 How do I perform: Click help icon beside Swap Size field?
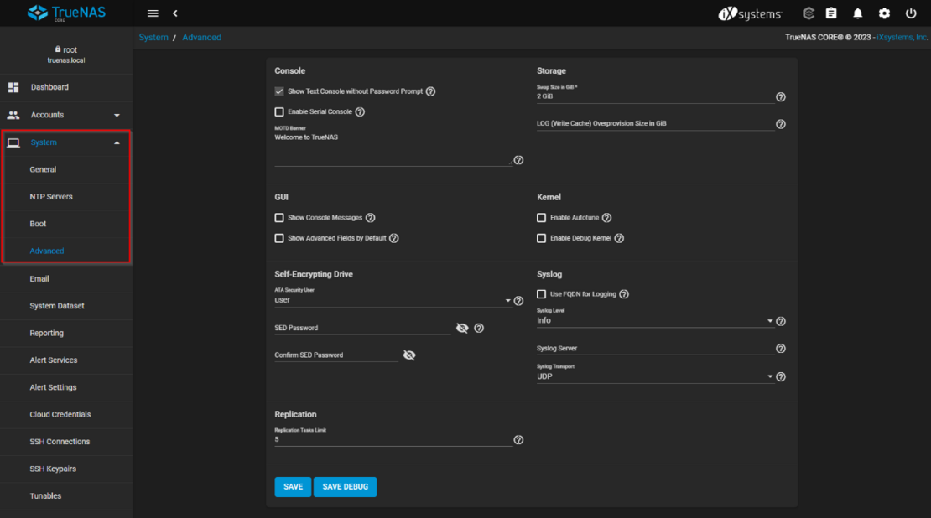[x=781, y=97]
